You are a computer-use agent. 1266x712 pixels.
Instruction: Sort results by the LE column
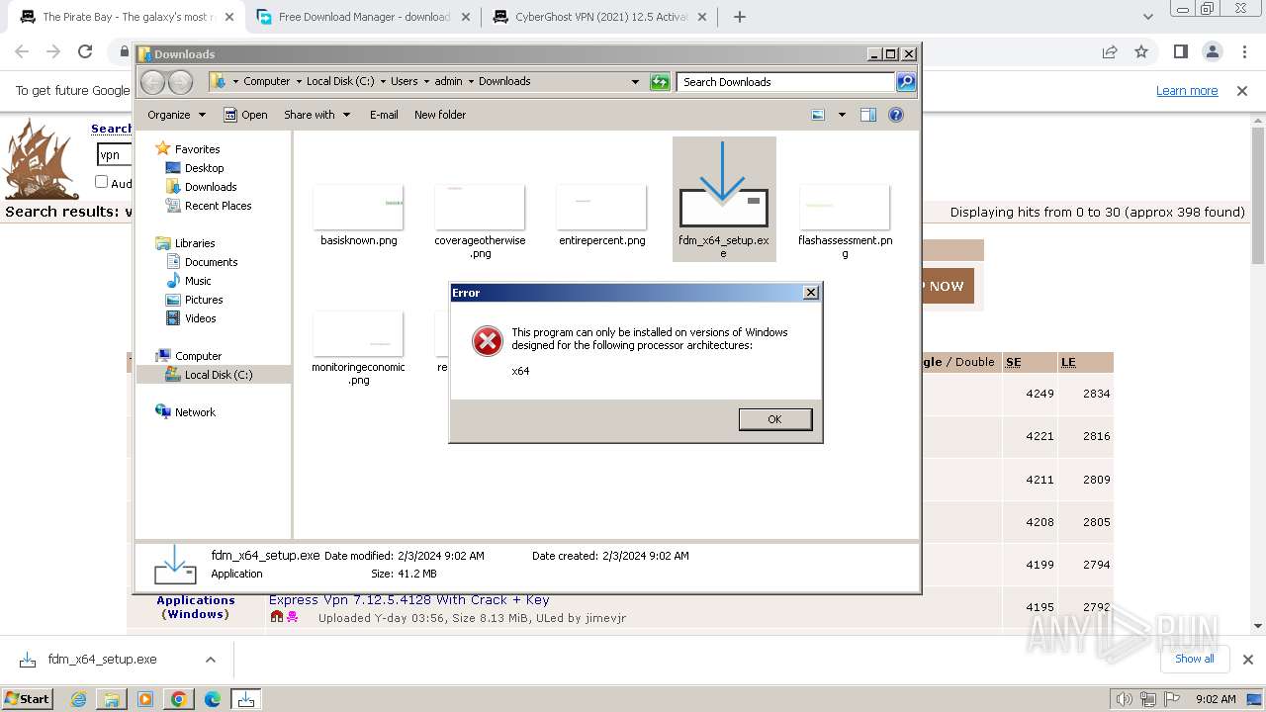click(1068, 362)
